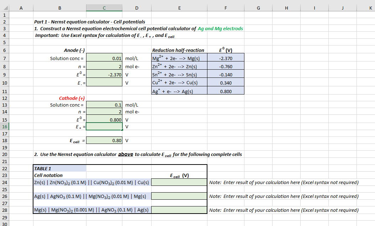Click the 'TABLE 1' title cell
This screenshot has width=375, height=226.
[x=60, y=168]
